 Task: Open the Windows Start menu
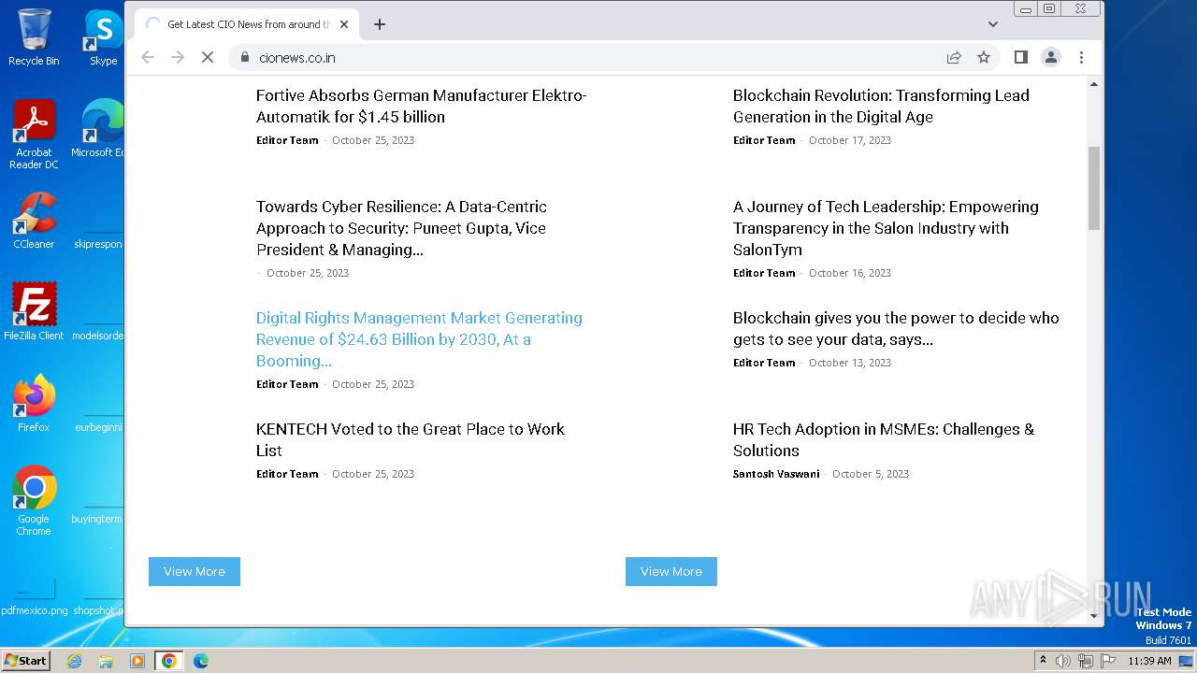(25, 661)
